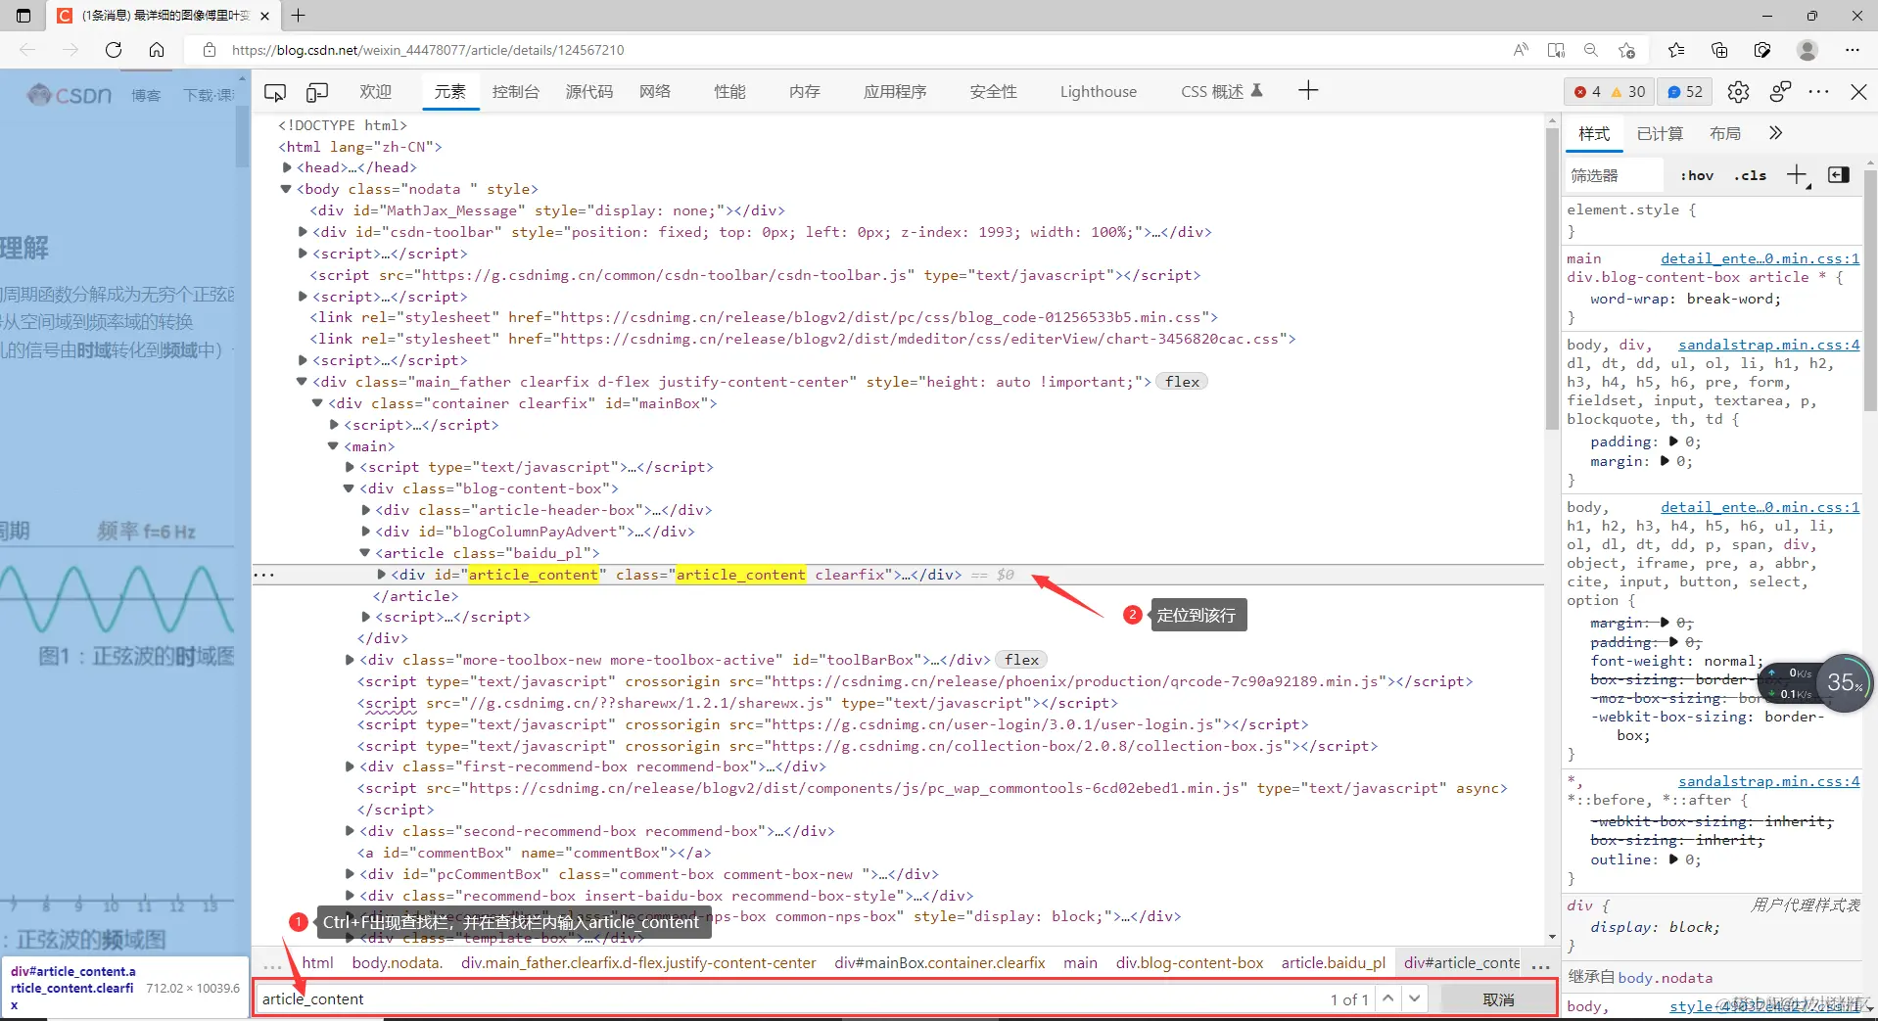Toggle the :hov element state panel

[x=1697, y=175]
